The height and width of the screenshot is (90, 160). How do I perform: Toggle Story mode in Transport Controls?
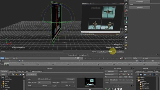pyautogui.click(x=2, y=58)
